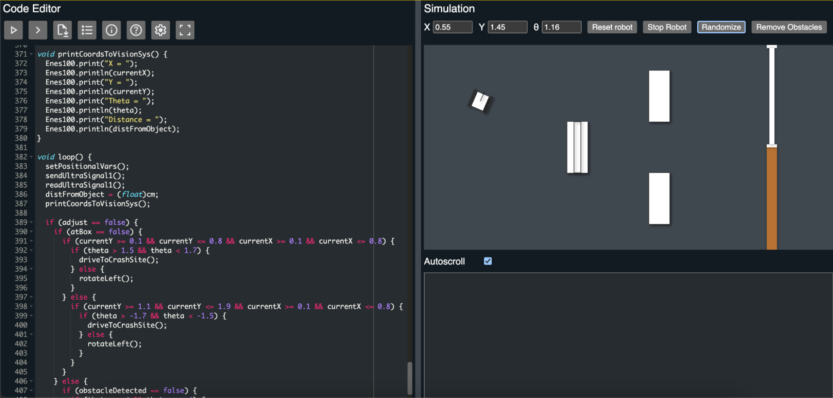833x398 pixels.
Task: Click 'sendUltraSignal1();' on line 384
Action: pos(85,176)
